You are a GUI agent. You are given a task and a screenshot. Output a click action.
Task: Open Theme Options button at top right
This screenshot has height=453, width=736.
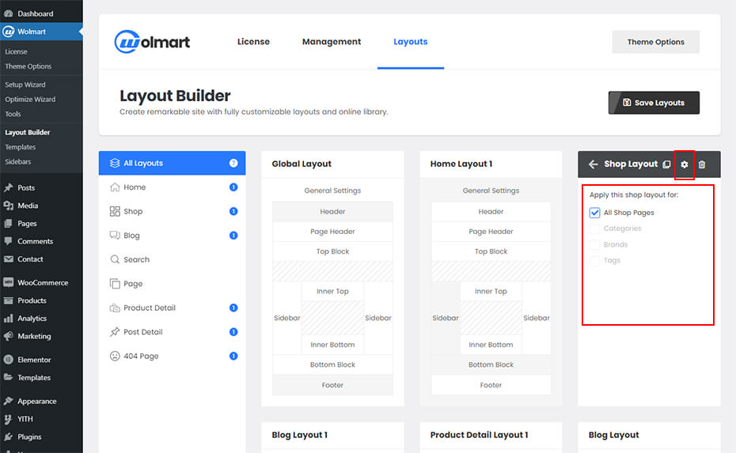(x=655, y=42)
